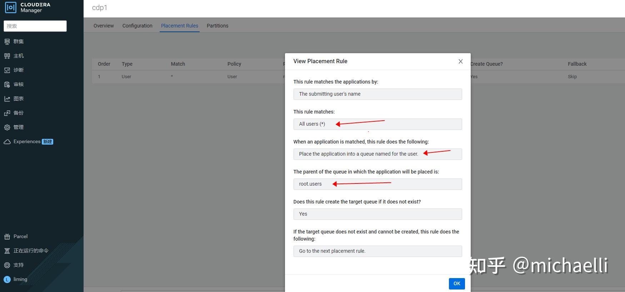625x292 pixels.
Task: Open the 备份 backup icon
Action: point(7,113)
